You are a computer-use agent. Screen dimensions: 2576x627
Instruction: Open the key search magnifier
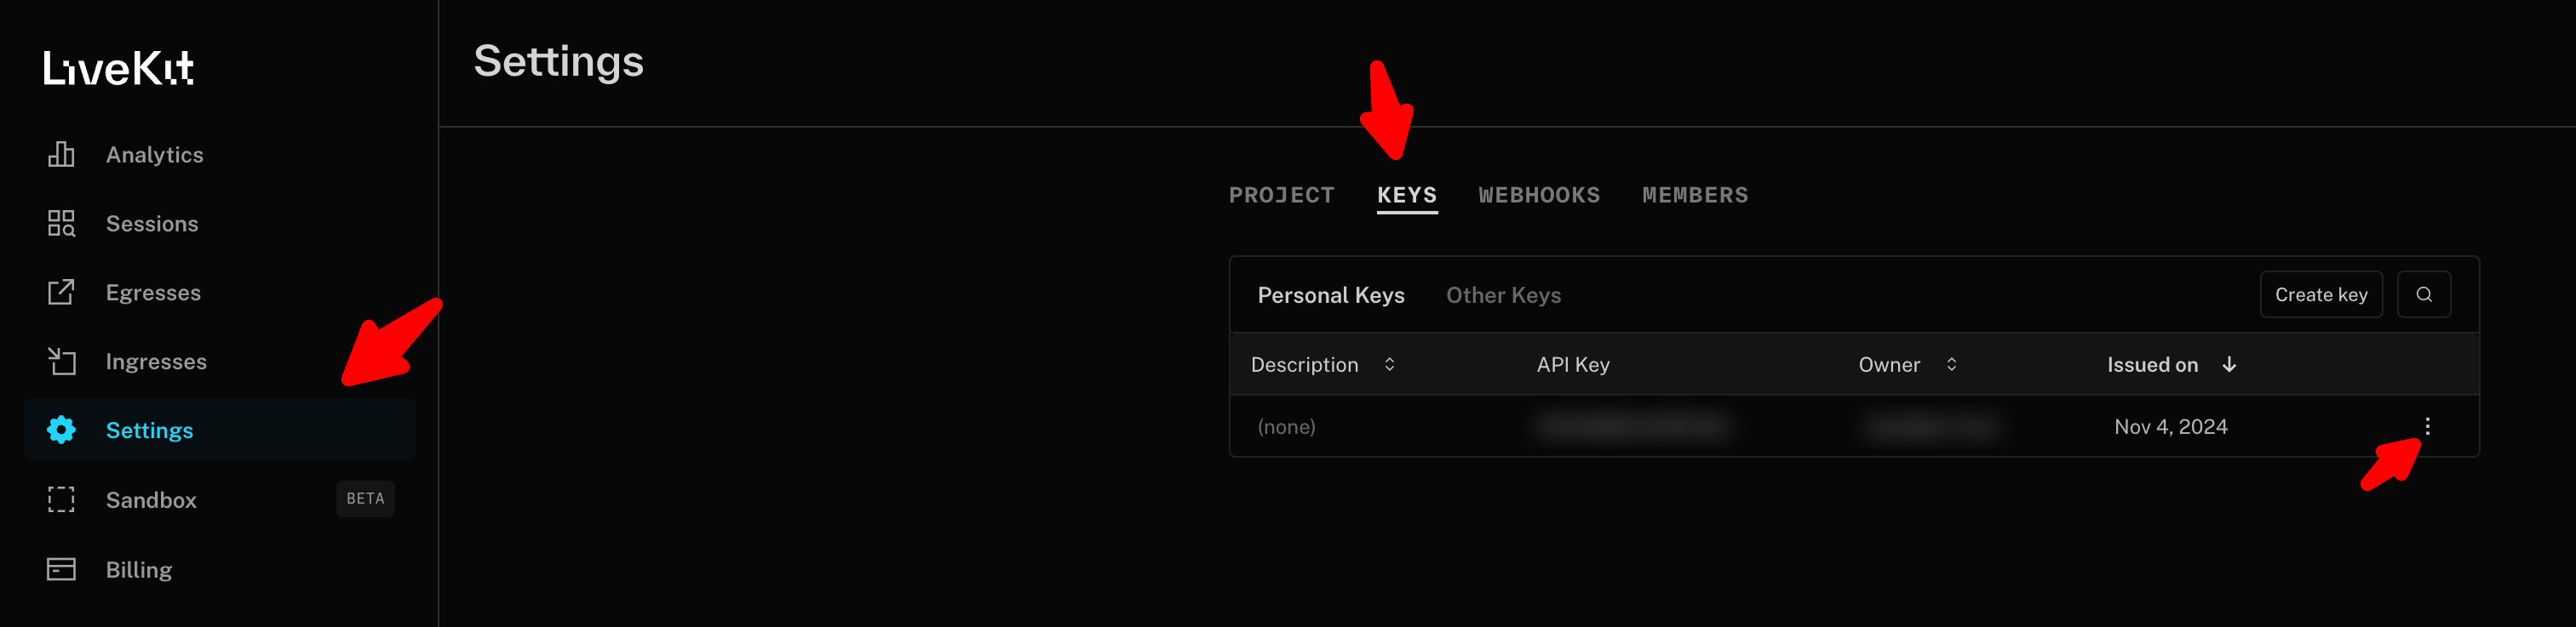(x=2423, y=294)
